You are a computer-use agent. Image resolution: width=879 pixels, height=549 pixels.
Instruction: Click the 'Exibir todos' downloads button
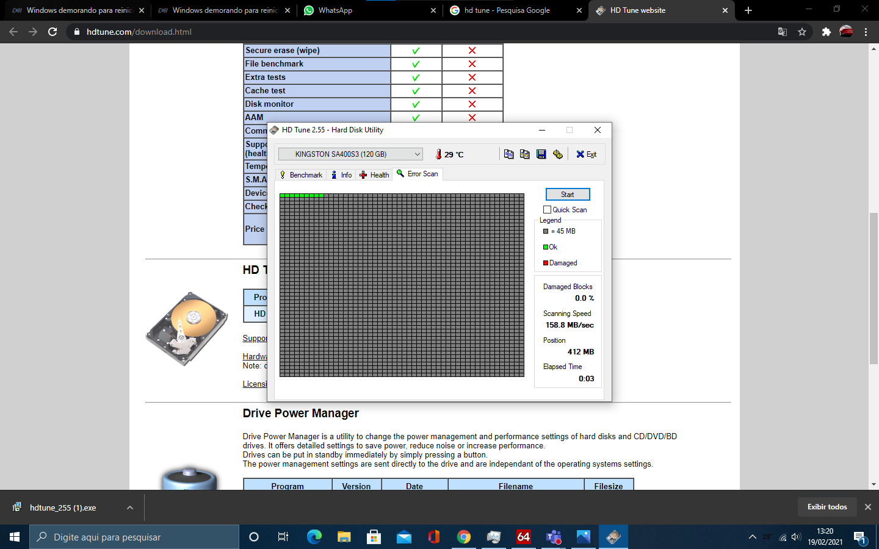click(827, 507)
